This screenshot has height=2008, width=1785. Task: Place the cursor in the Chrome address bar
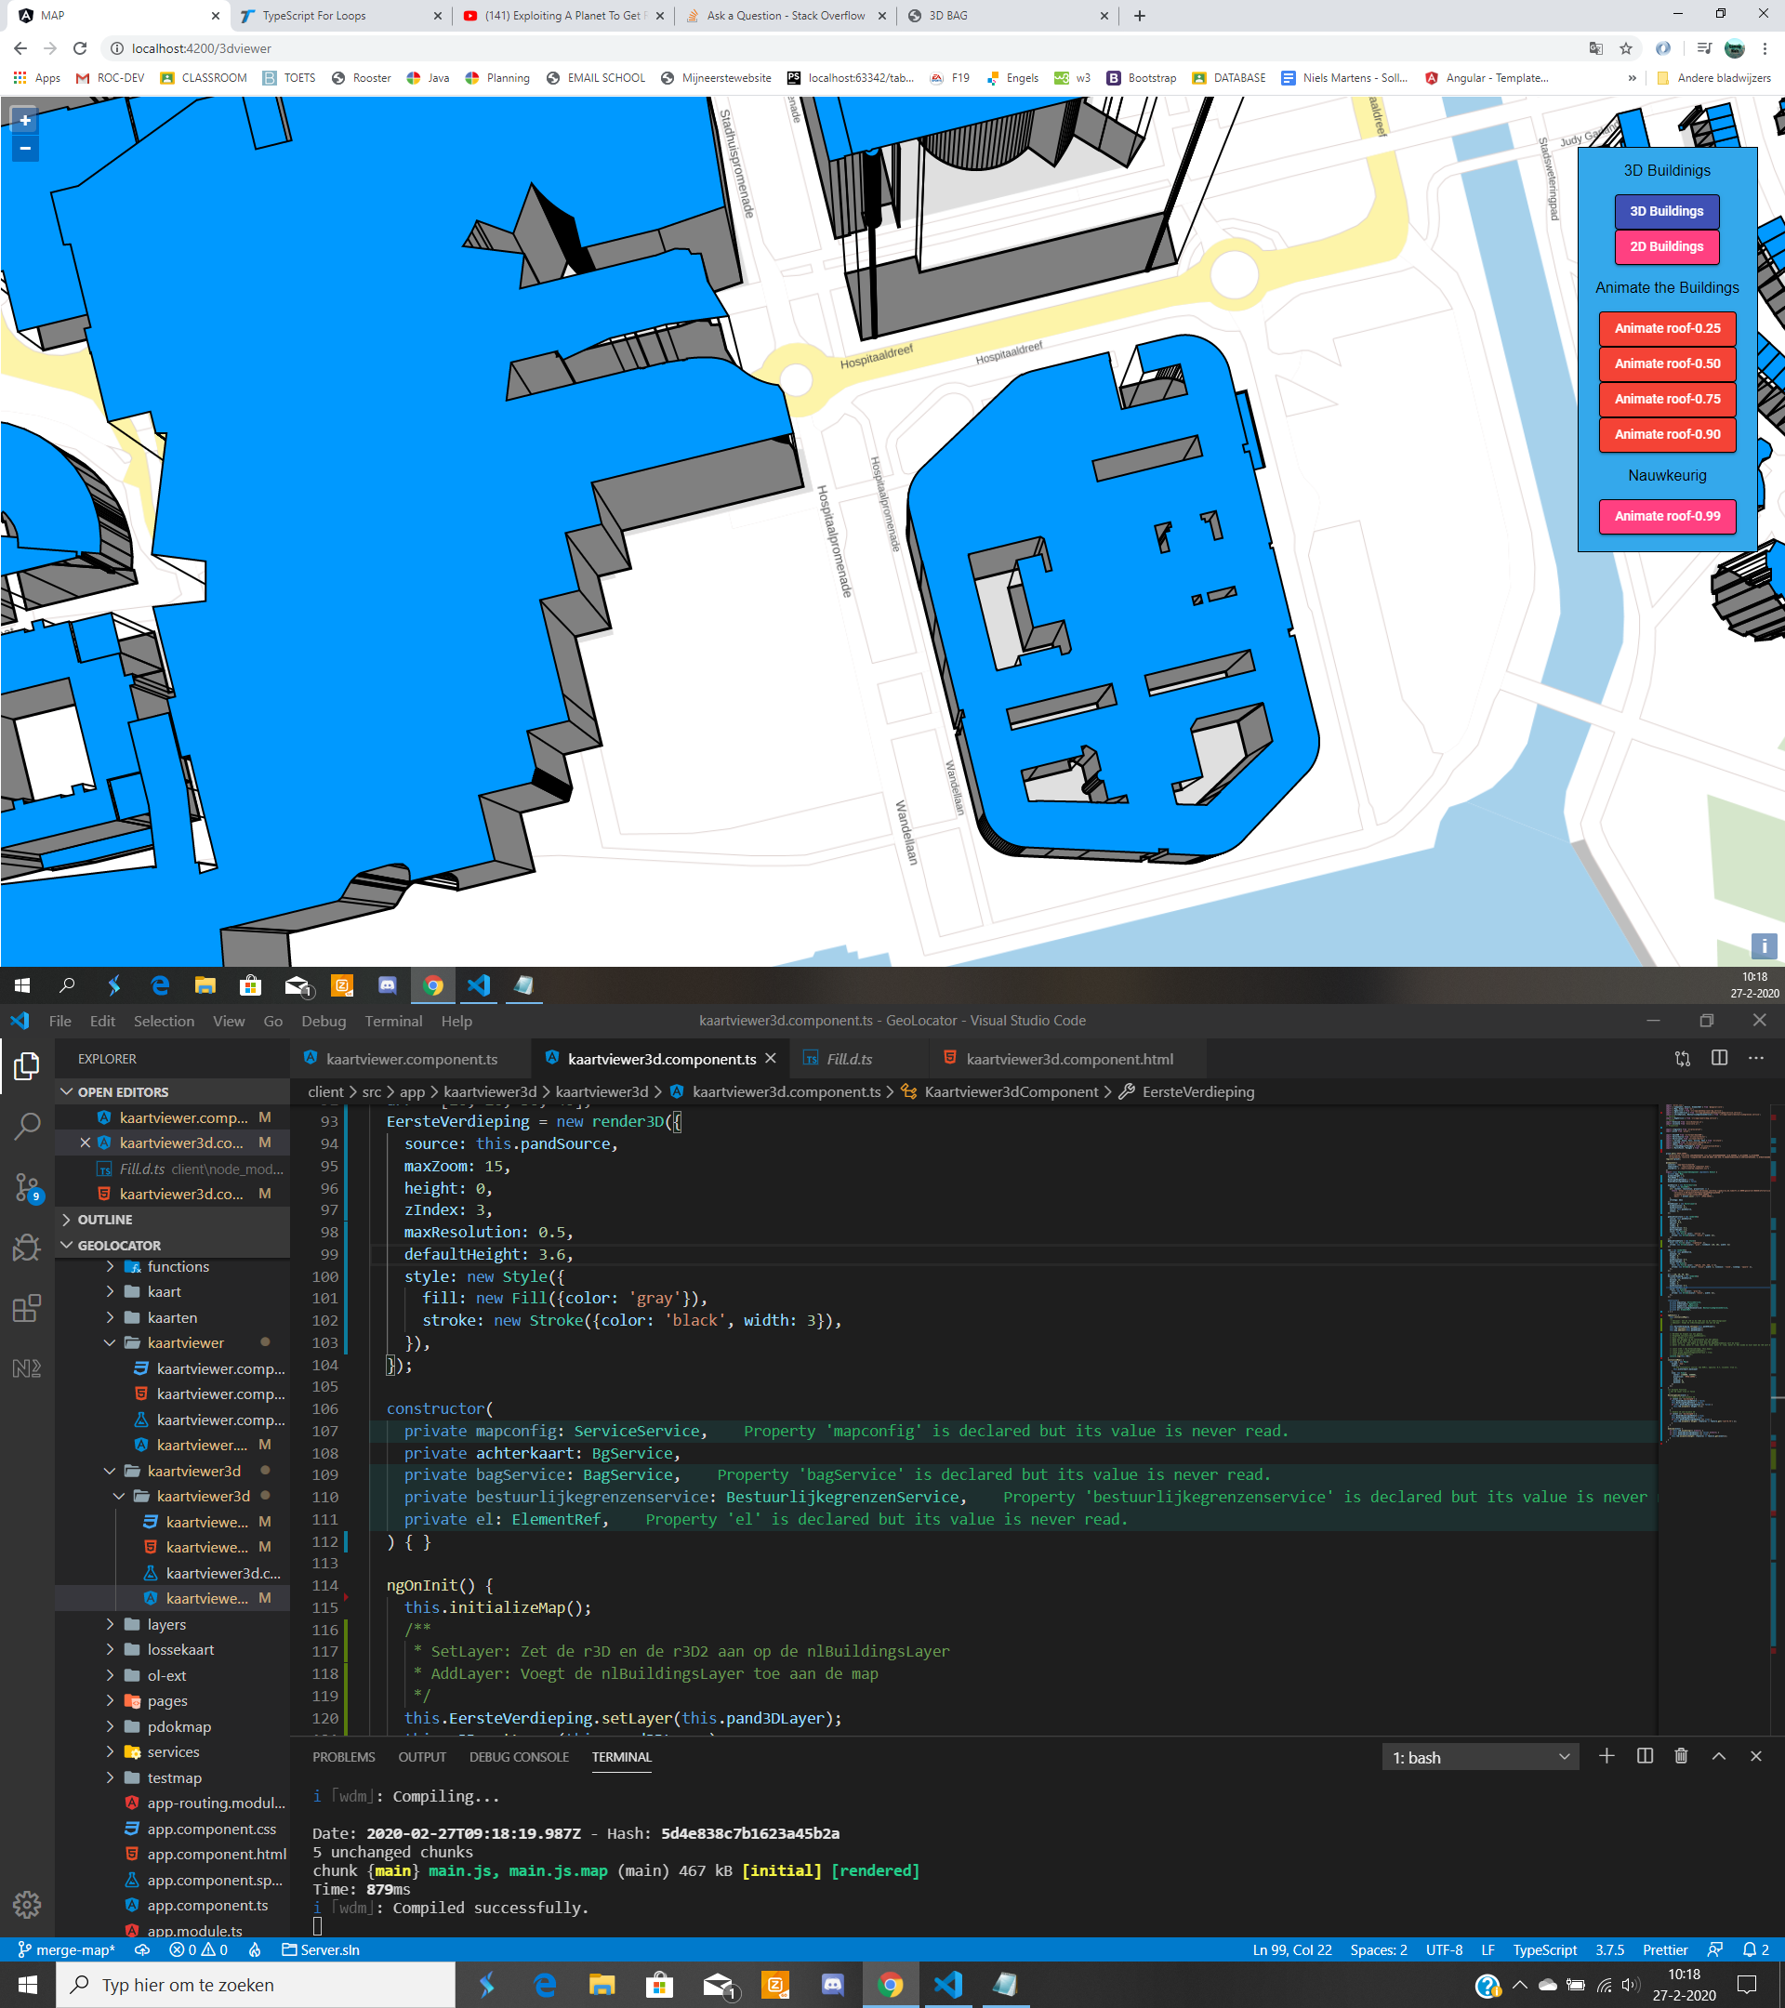tap(393, 47)
